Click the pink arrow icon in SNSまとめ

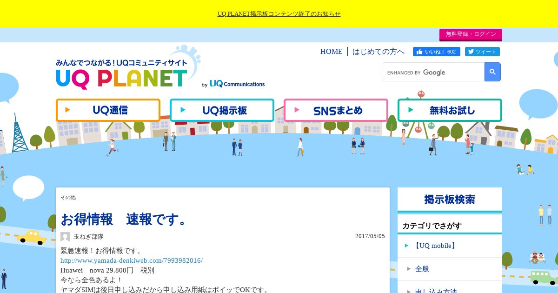click(x=297, y=110)
